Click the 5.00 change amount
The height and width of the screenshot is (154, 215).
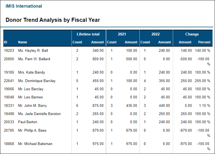pyautogui.click(x=188, y=106)
